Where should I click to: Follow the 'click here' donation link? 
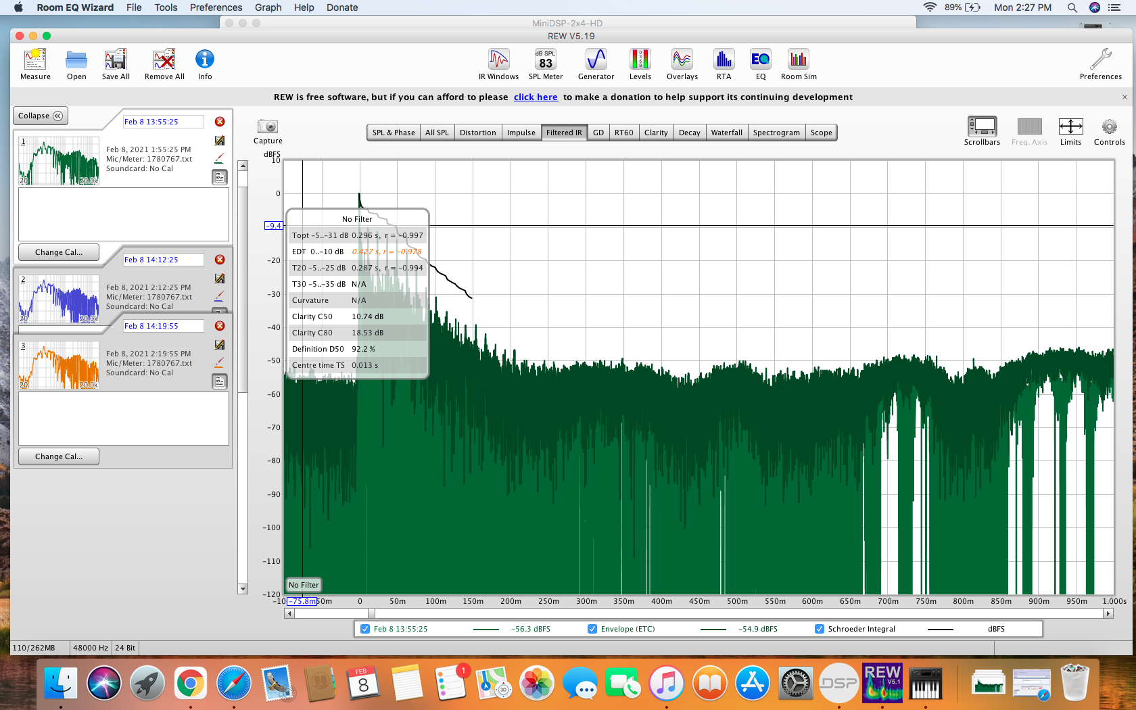[536, 97]
